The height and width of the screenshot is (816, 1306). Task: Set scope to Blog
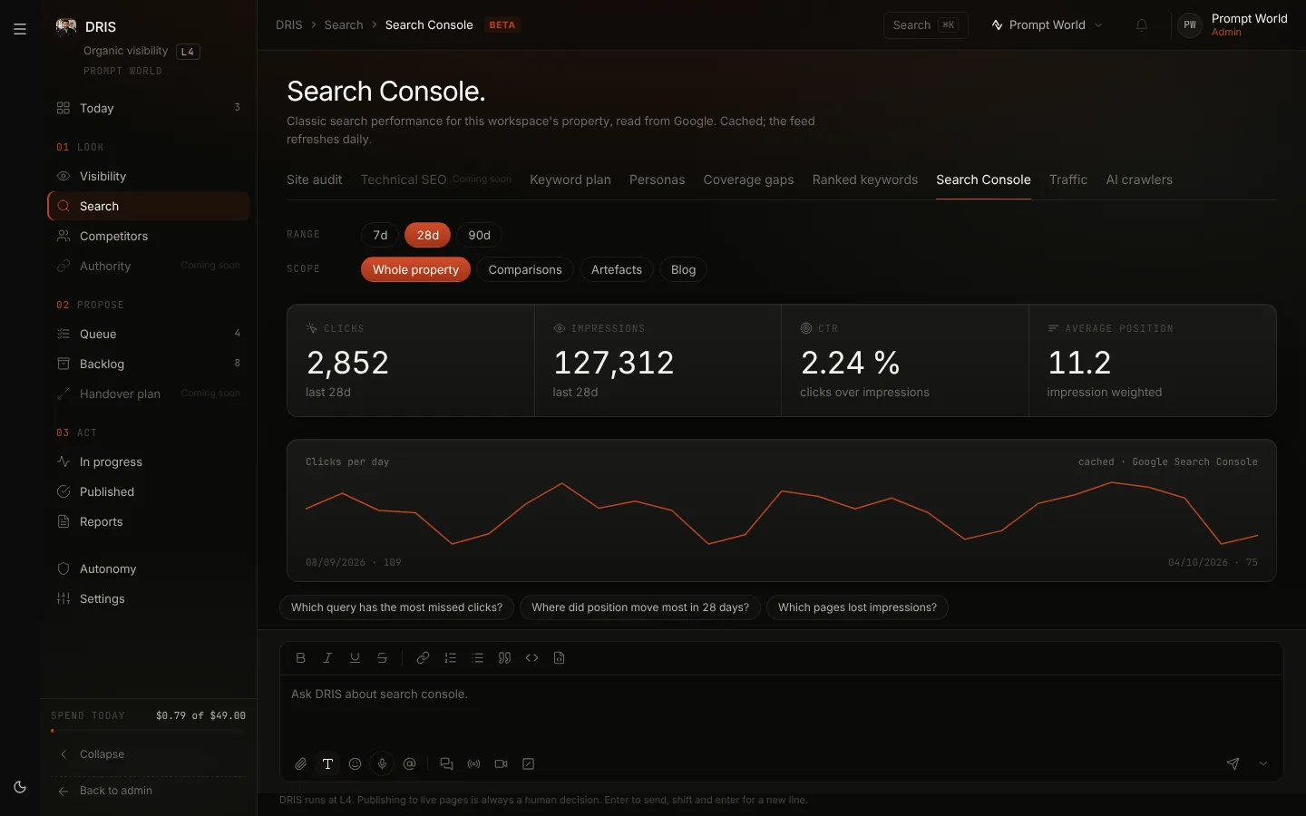point(683,270)
